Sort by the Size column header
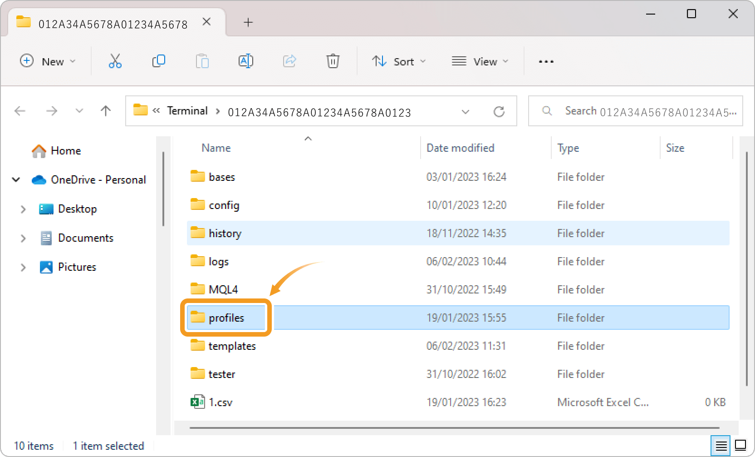Image resolution: width=755 pixels, height=457 pixels. (x=675, y=148)
